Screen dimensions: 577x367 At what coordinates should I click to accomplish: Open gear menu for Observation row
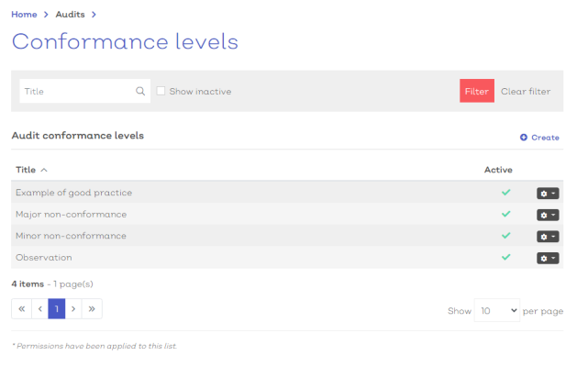point(547,258)
